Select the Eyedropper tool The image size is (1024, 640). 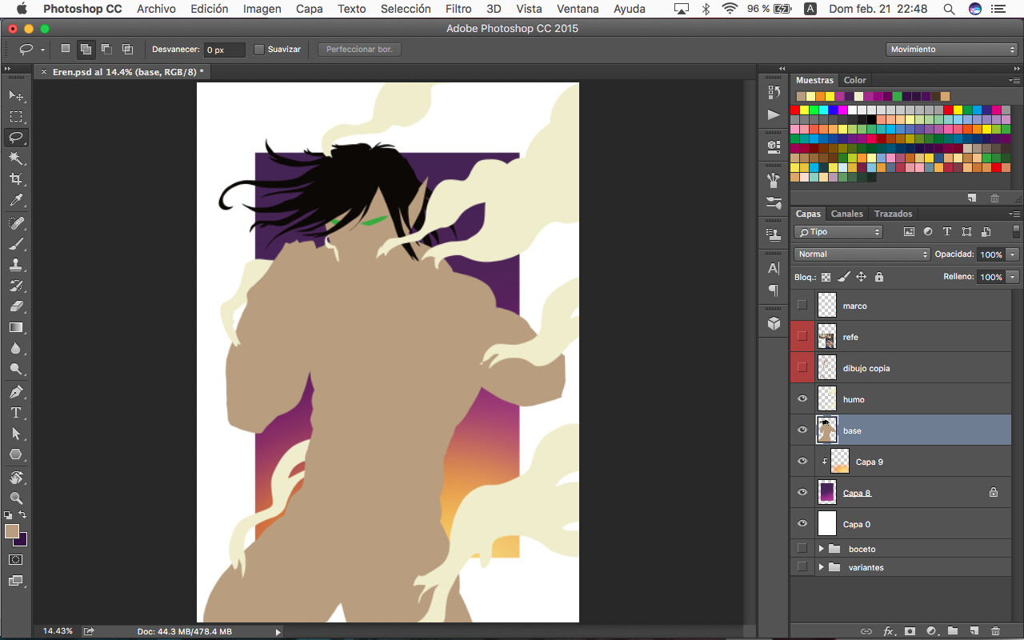(x=16, y=200)
